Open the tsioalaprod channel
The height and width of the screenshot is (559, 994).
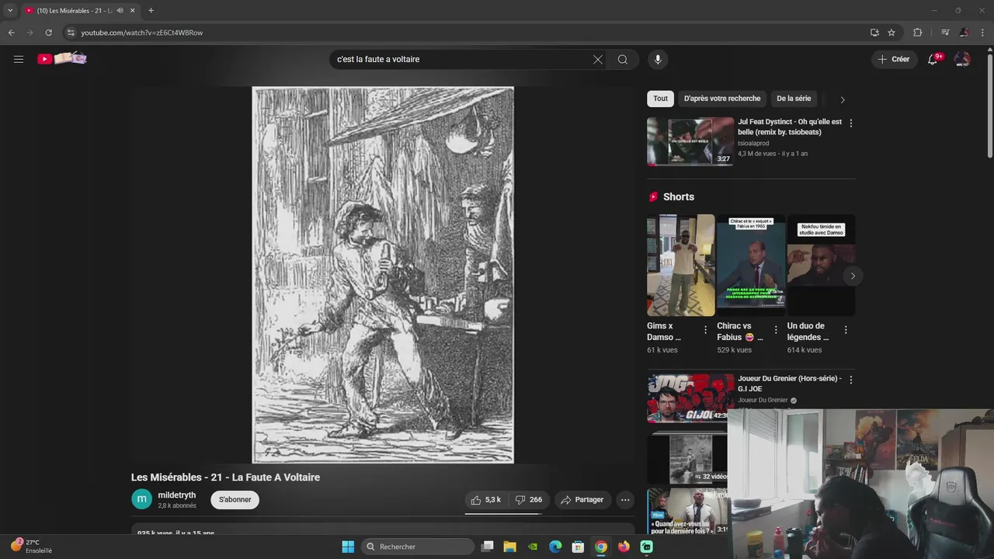753,144
